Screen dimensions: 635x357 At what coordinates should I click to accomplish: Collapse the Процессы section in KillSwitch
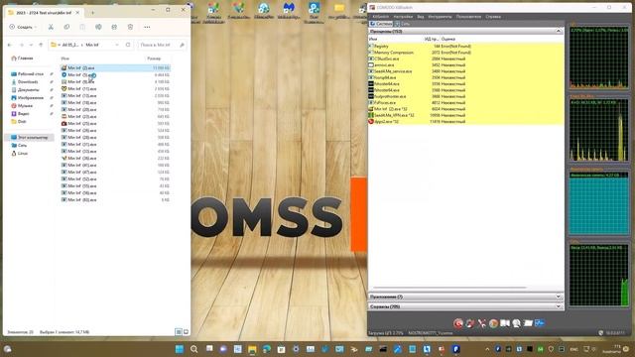[x=559, y=31]
